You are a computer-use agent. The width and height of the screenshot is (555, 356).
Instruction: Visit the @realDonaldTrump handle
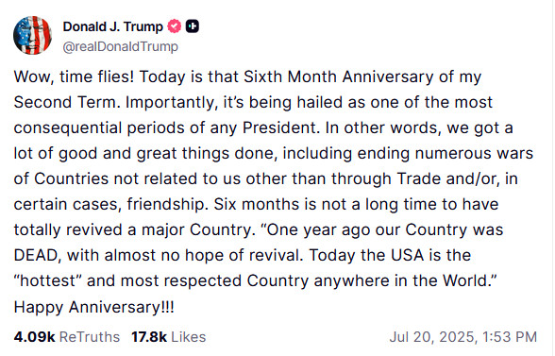click(x=121, y=46)
